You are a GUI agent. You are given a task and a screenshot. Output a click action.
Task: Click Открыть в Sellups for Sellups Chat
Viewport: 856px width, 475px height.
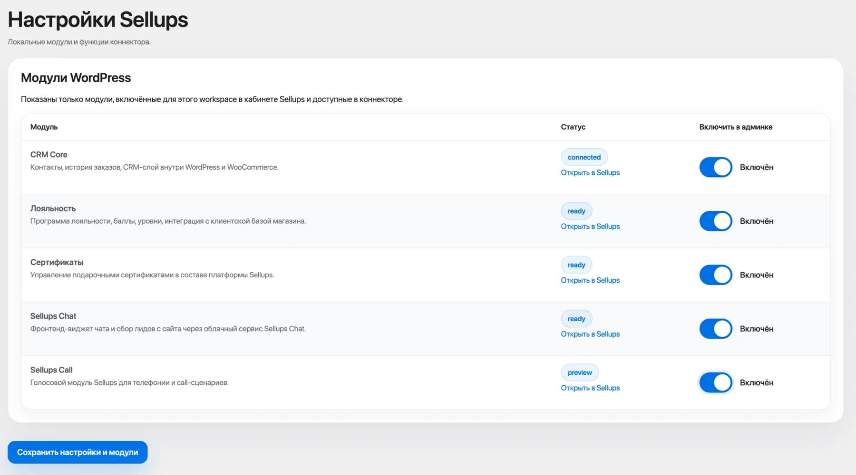click(590, 334)
